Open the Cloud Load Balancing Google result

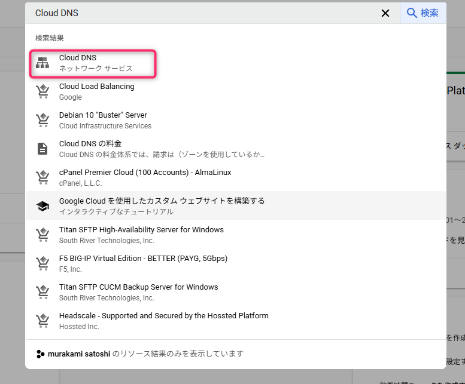tap(236, 92)
